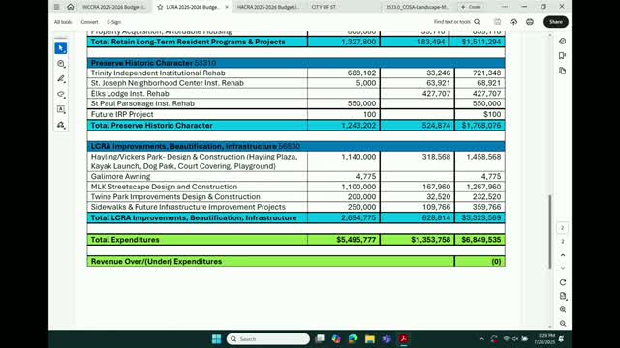Viewport: 620px width, 348px height.
Task: Go to previous page with up chevron
Action: (x=563, y=255)
